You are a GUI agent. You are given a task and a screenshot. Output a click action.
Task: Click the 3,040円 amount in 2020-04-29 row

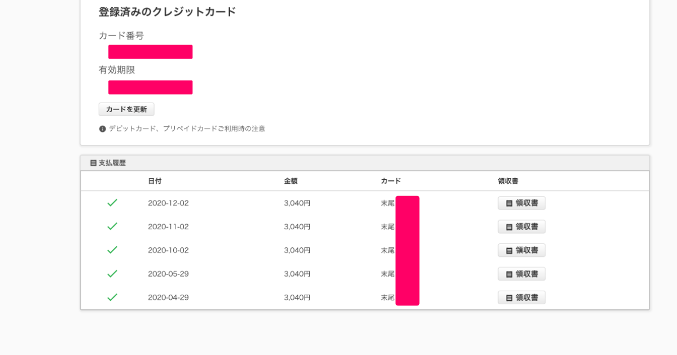click(297, 298)
